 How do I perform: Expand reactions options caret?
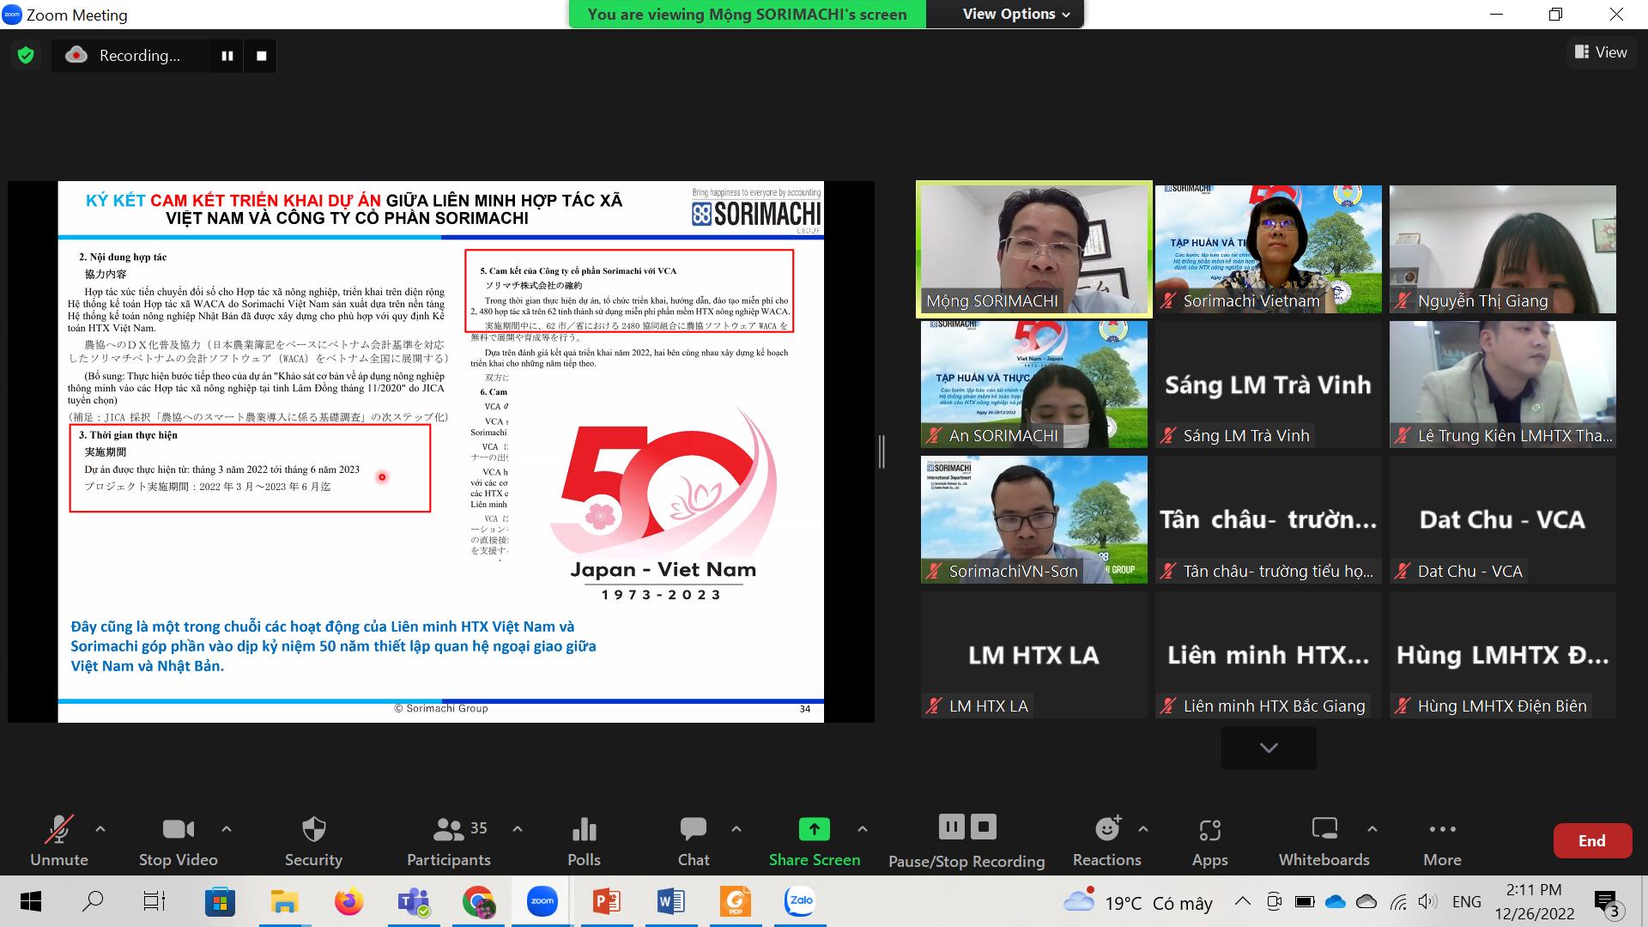(1143, 829)
